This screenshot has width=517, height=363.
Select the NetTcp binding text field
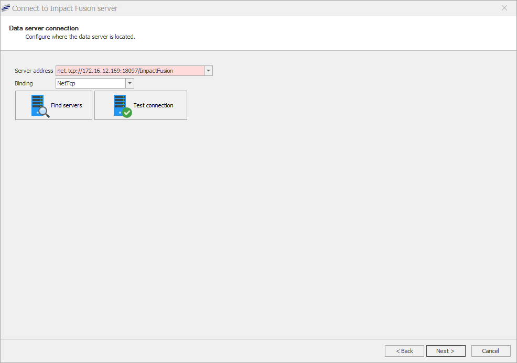click(x=91, y=83)
